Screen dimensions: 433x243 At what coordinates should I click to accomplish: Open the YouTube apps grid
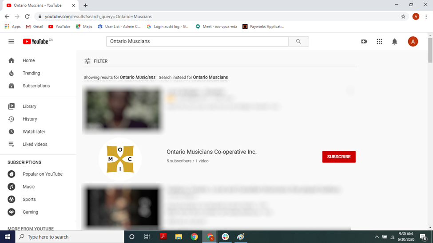pyautogui.click(x=379, y=41)
